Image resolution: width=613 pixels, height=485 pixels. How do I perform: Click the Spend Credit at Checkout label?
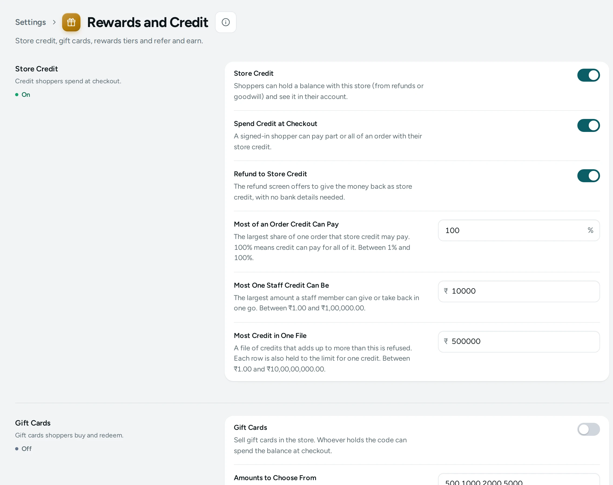[x=275, y=124]
